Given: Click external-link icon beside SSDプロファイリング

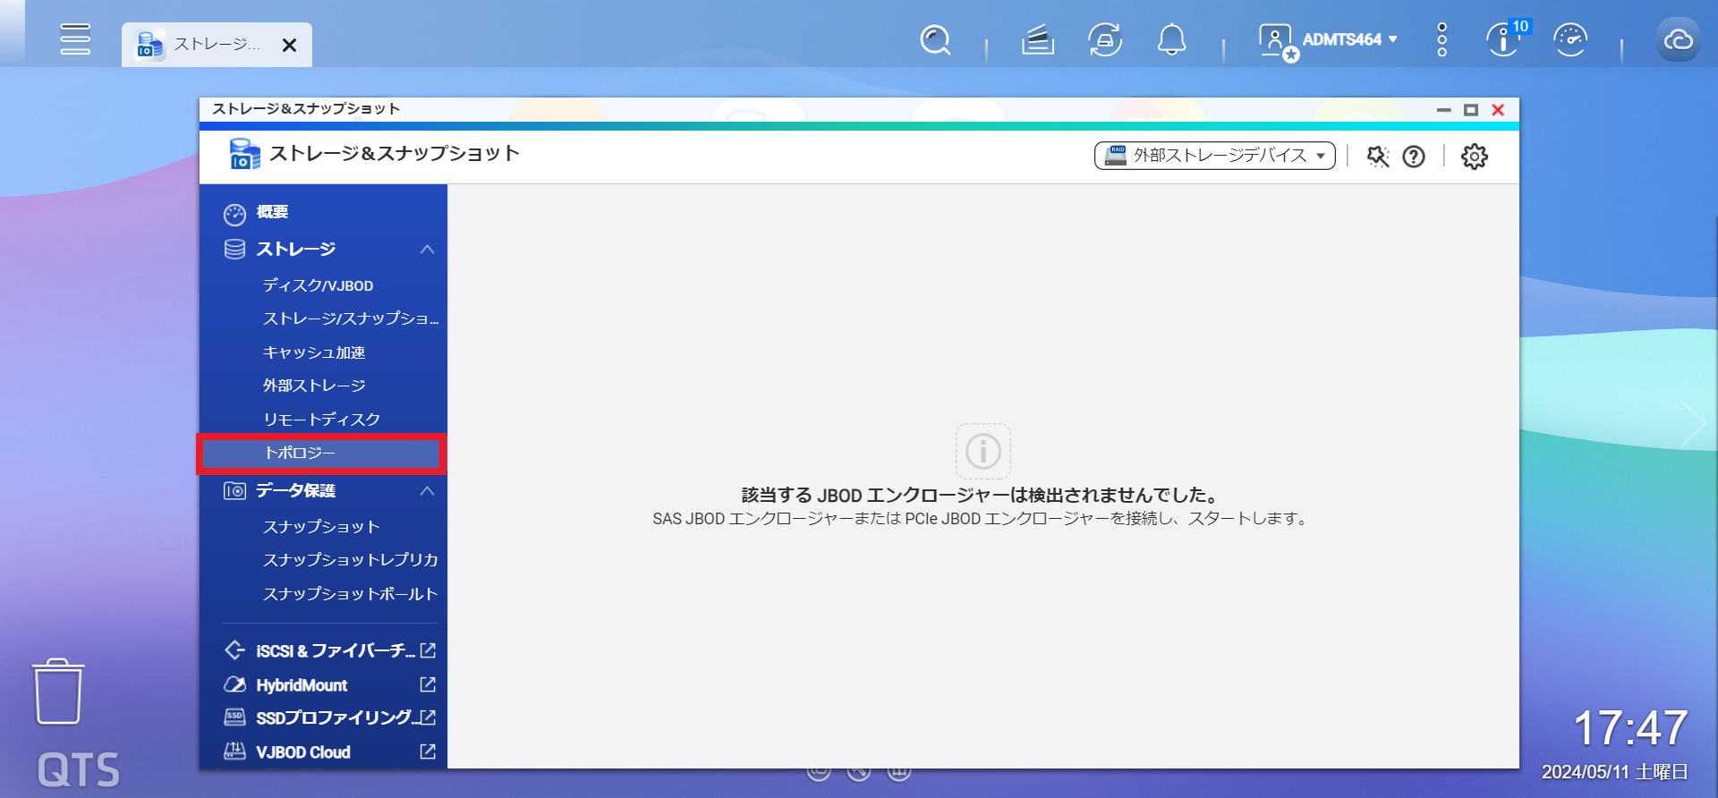Looking at the screenshot, I should click(428, 717).
